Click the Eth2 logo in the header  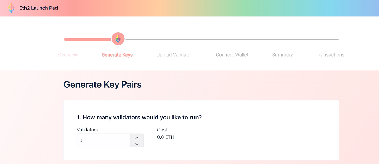tap(11, 8)
